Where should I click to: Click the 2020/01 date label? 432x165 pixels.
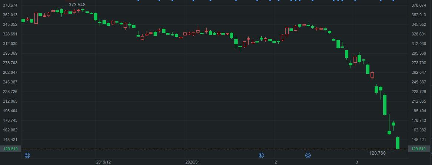click(x=192, y=162)
